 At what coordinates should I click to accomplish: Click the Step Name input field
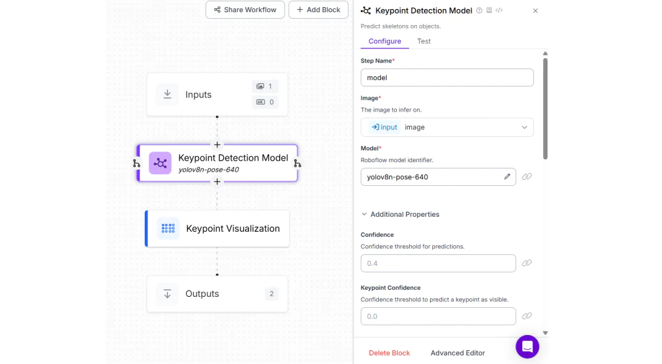(447, 77)
